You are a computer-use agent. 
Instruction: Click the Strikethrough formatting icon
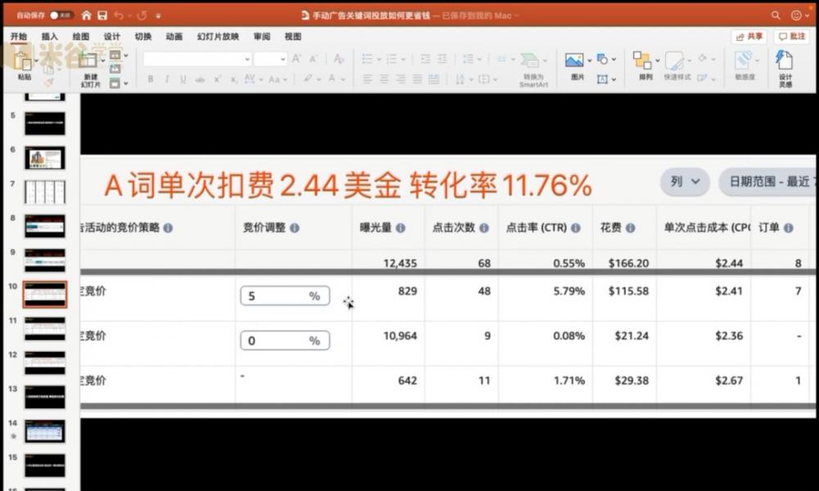[x=200, y=79]
